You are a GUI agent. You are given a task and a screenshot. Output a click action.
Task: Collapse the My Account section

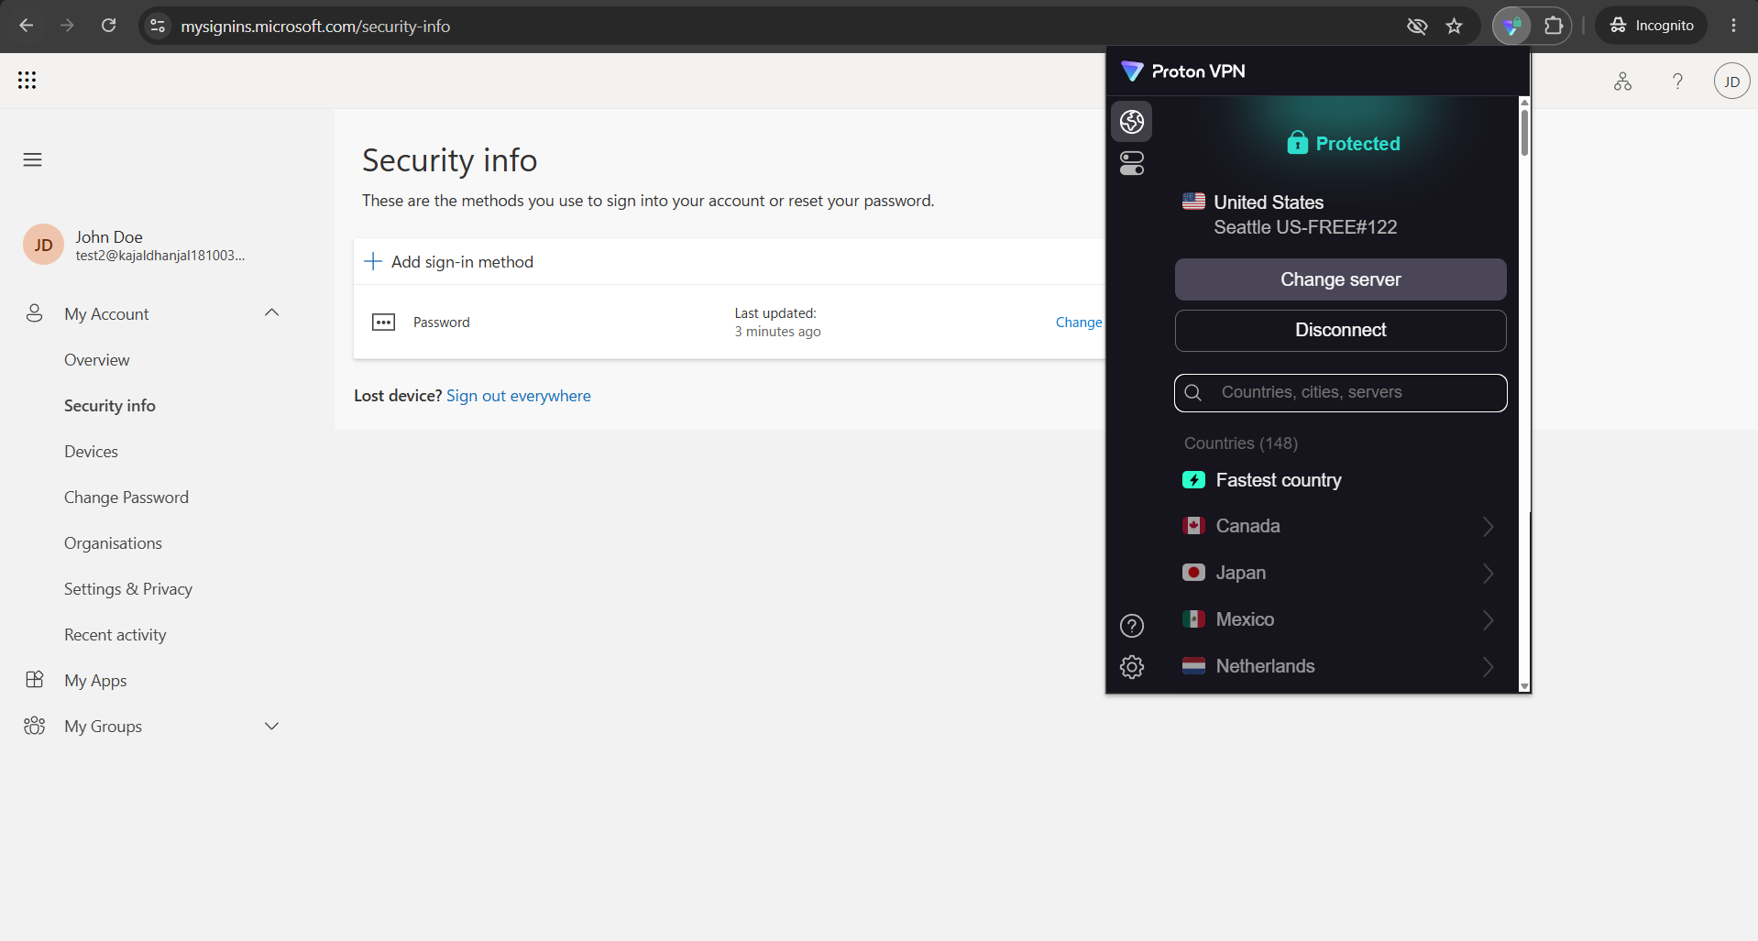click(x=271, y=313)
